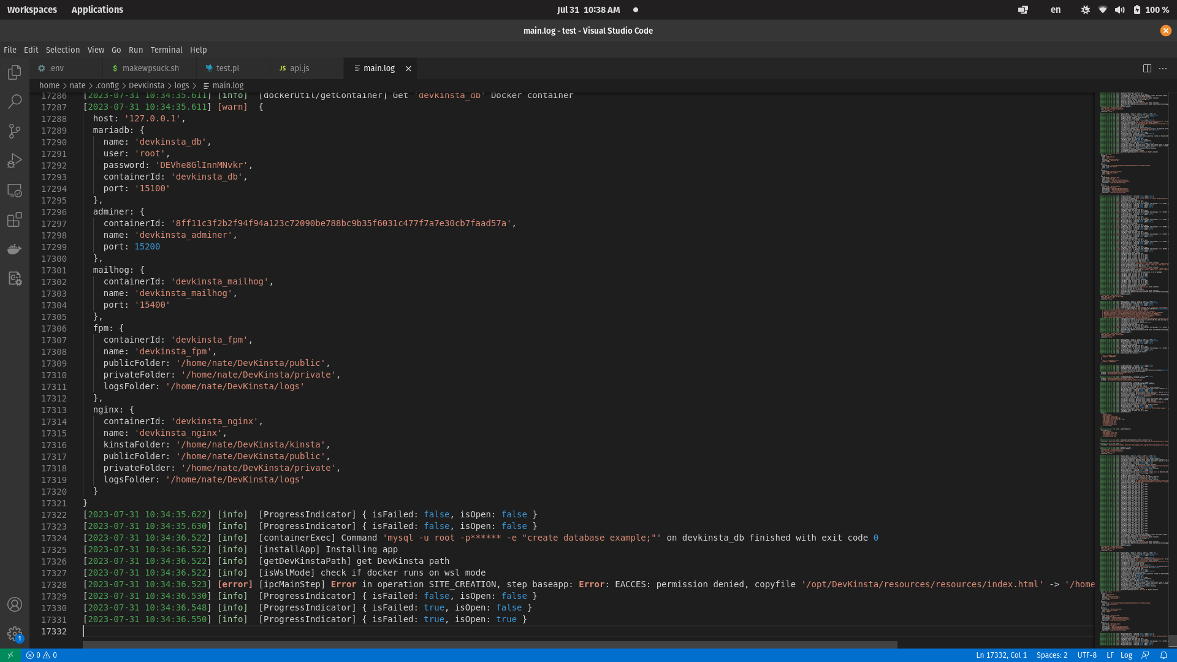The image size is (1177, 662).
Task: Open Manage gear settings menu
Action: pyautogui.click(x=15, y=634)
